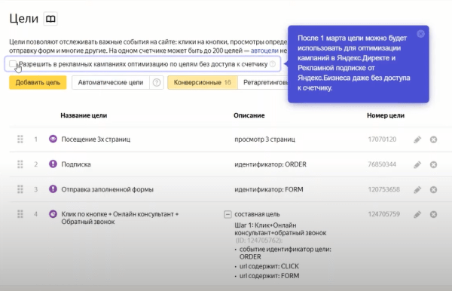
Task: Grab drag handle of Подписка row
Action: point(20,164)
